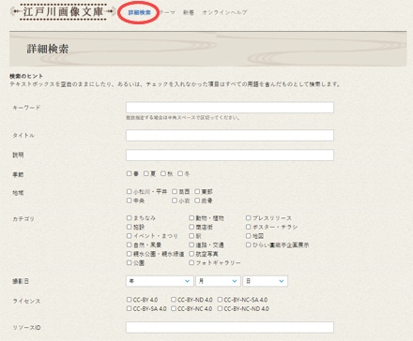
Task: Check the CC-BY 4.0 license checkbox
Action: click(x=129, y=300)
